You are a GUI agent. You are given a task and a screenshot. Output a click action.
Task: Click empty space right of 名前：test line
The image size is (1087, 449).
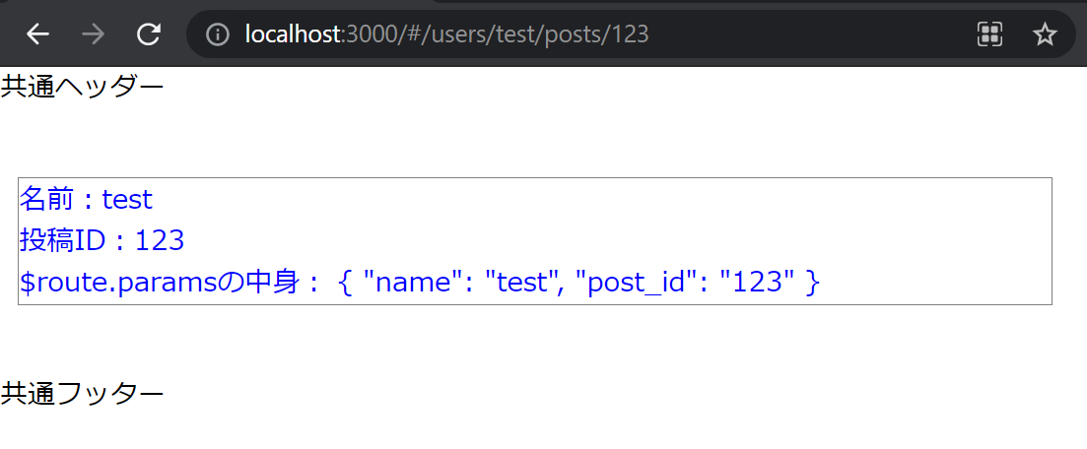click(591, 200)
